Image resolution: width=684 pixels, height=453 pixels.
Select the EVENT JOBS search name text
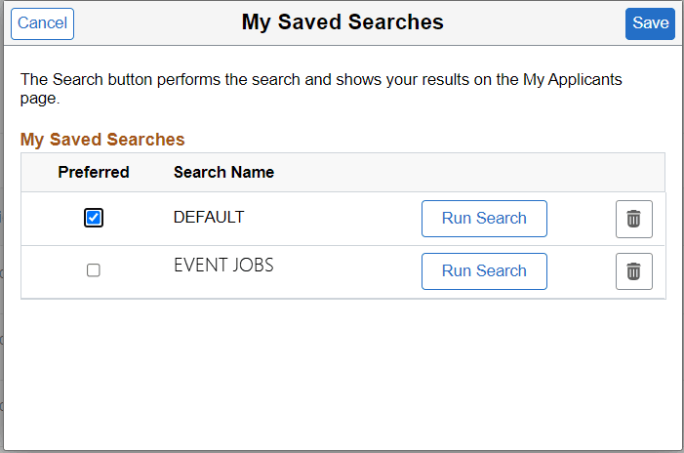pyautogui.click(x=223, y=264)
